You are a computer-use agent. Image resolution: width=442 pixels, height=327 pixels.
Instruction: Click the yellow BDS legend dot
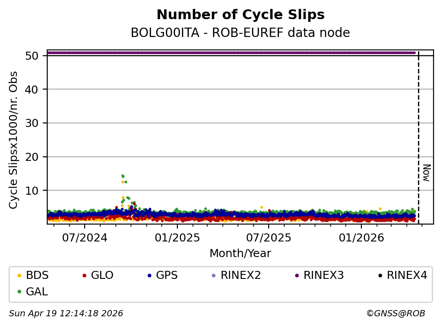(x=19, y=276)
